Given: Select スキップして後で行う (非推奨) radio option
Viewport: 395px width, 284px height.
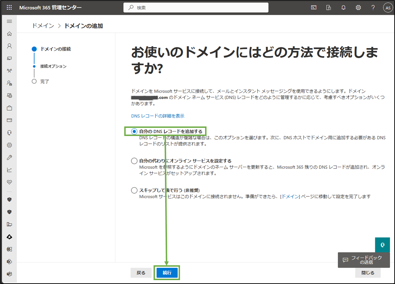Looking at the screenshot, I should coord(134,190).
